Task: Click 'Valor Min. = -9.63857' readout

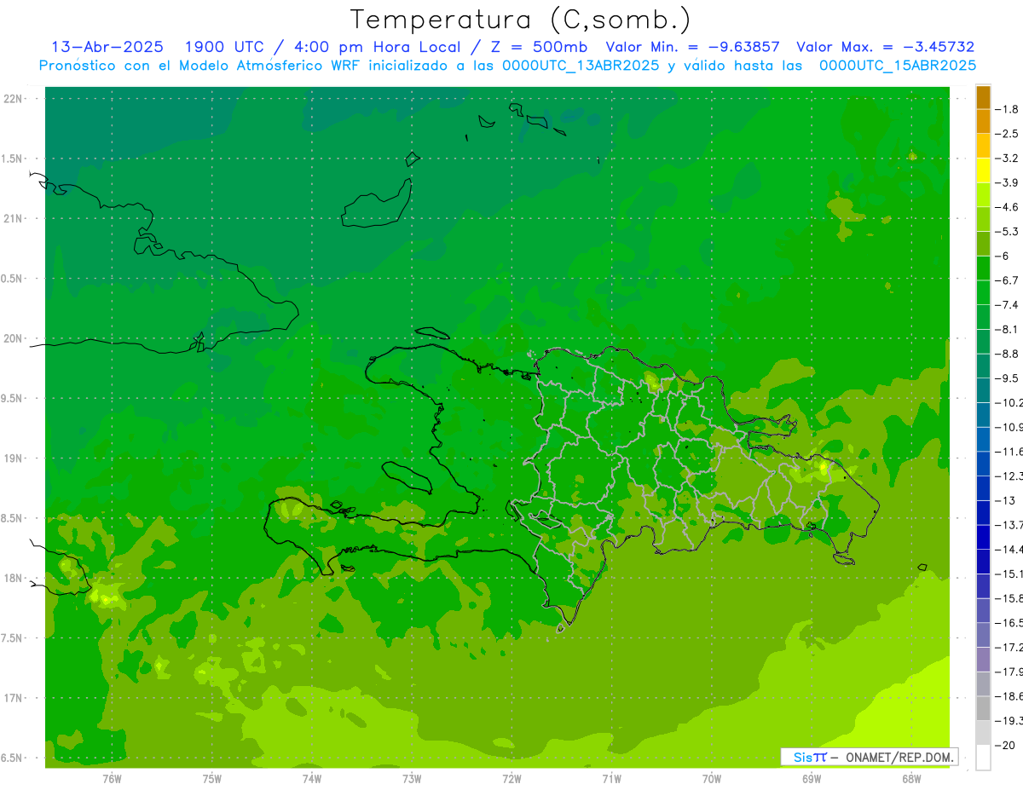Action: 692,47
